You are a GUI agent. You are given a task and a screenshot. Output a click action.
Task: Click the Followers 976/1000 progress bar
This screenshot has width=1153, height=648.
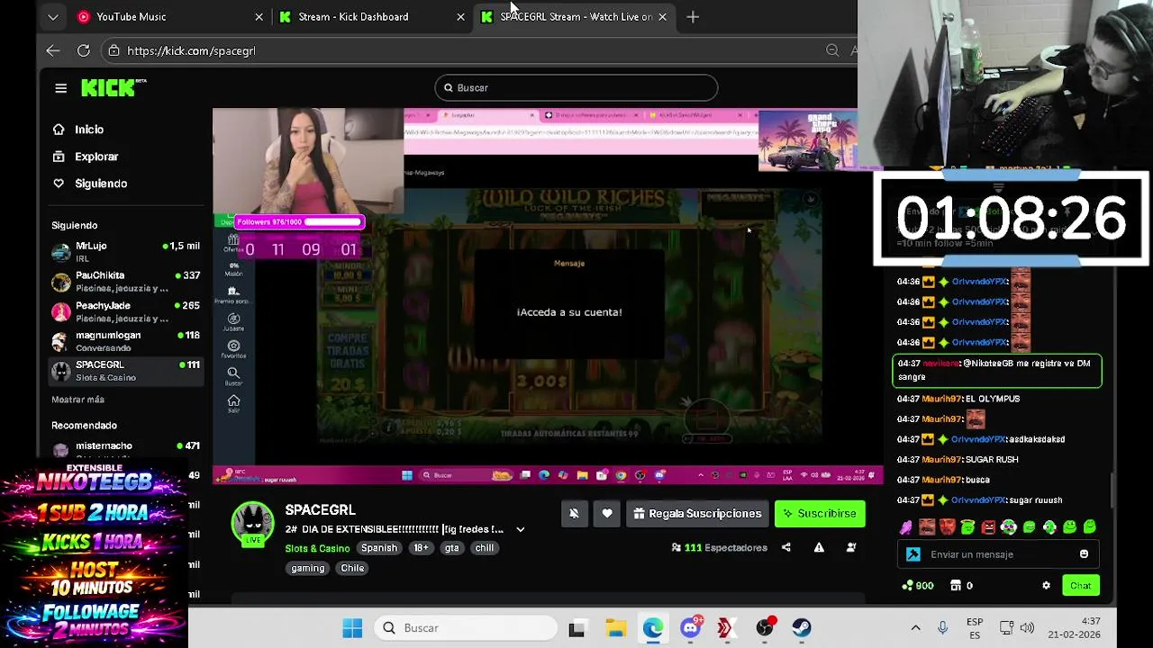299,221
